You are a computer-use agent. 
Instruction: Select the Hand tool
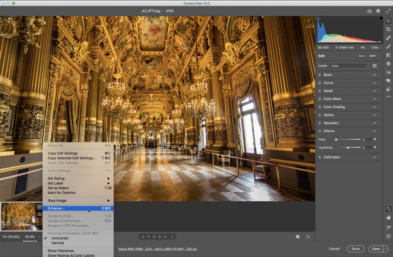pyautogui.click(x=388, y=217)
